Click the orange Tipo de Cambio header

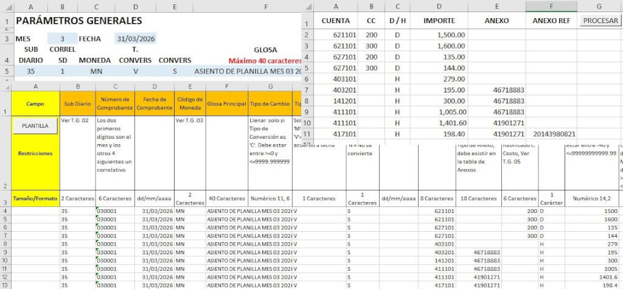coord(270,103)
